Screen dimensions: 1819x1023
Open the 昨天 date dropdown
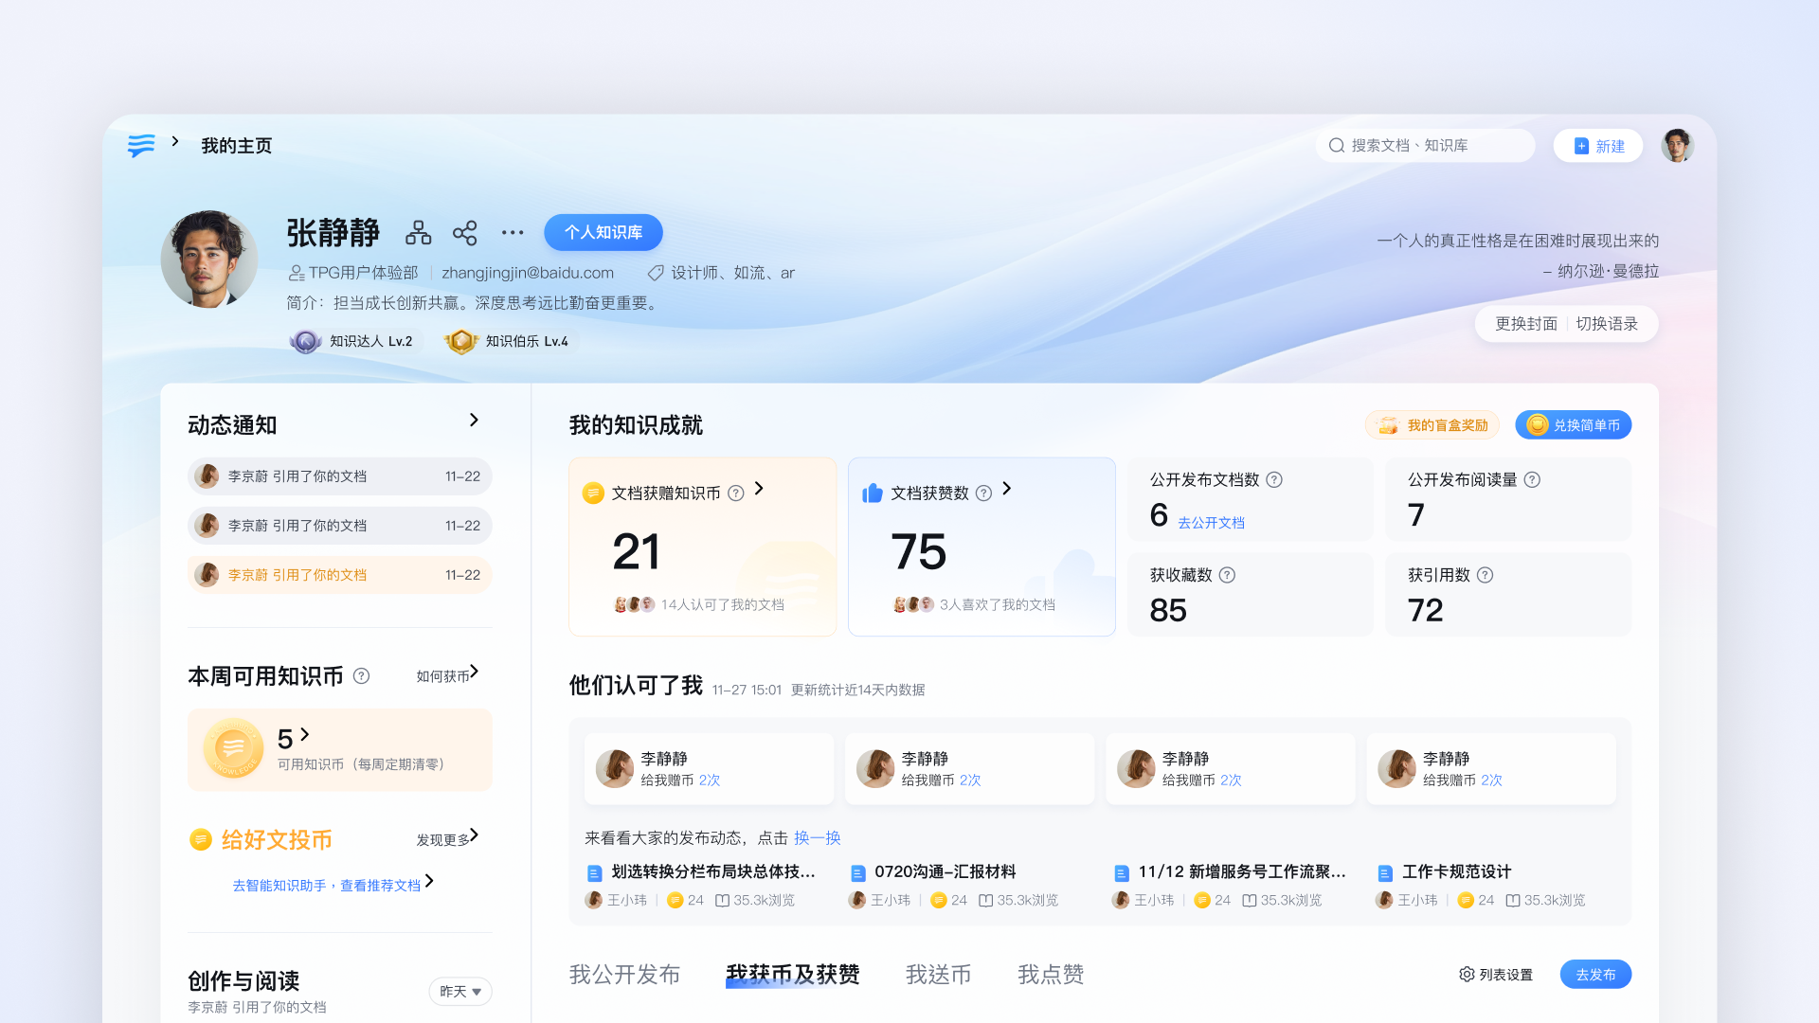[460, 991]
